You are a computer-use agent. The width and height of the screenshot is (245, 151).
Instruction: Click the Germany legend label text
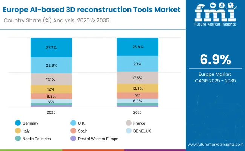(x=30, y=123)
